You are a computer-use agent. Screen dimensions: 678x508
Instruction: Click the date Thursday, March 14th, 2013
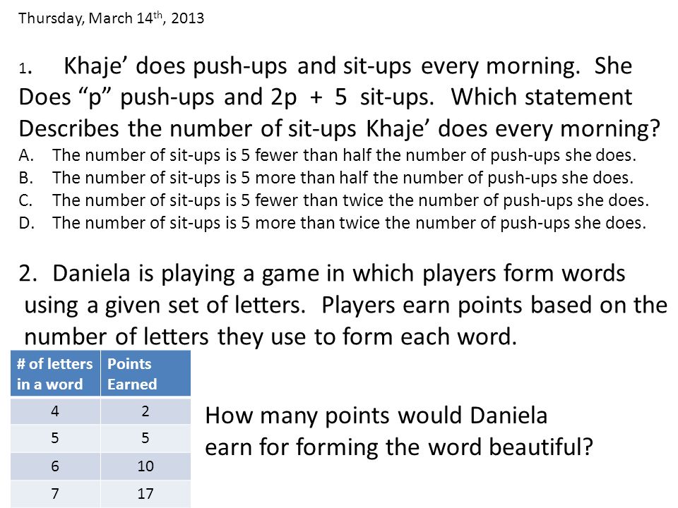(111, 18)
